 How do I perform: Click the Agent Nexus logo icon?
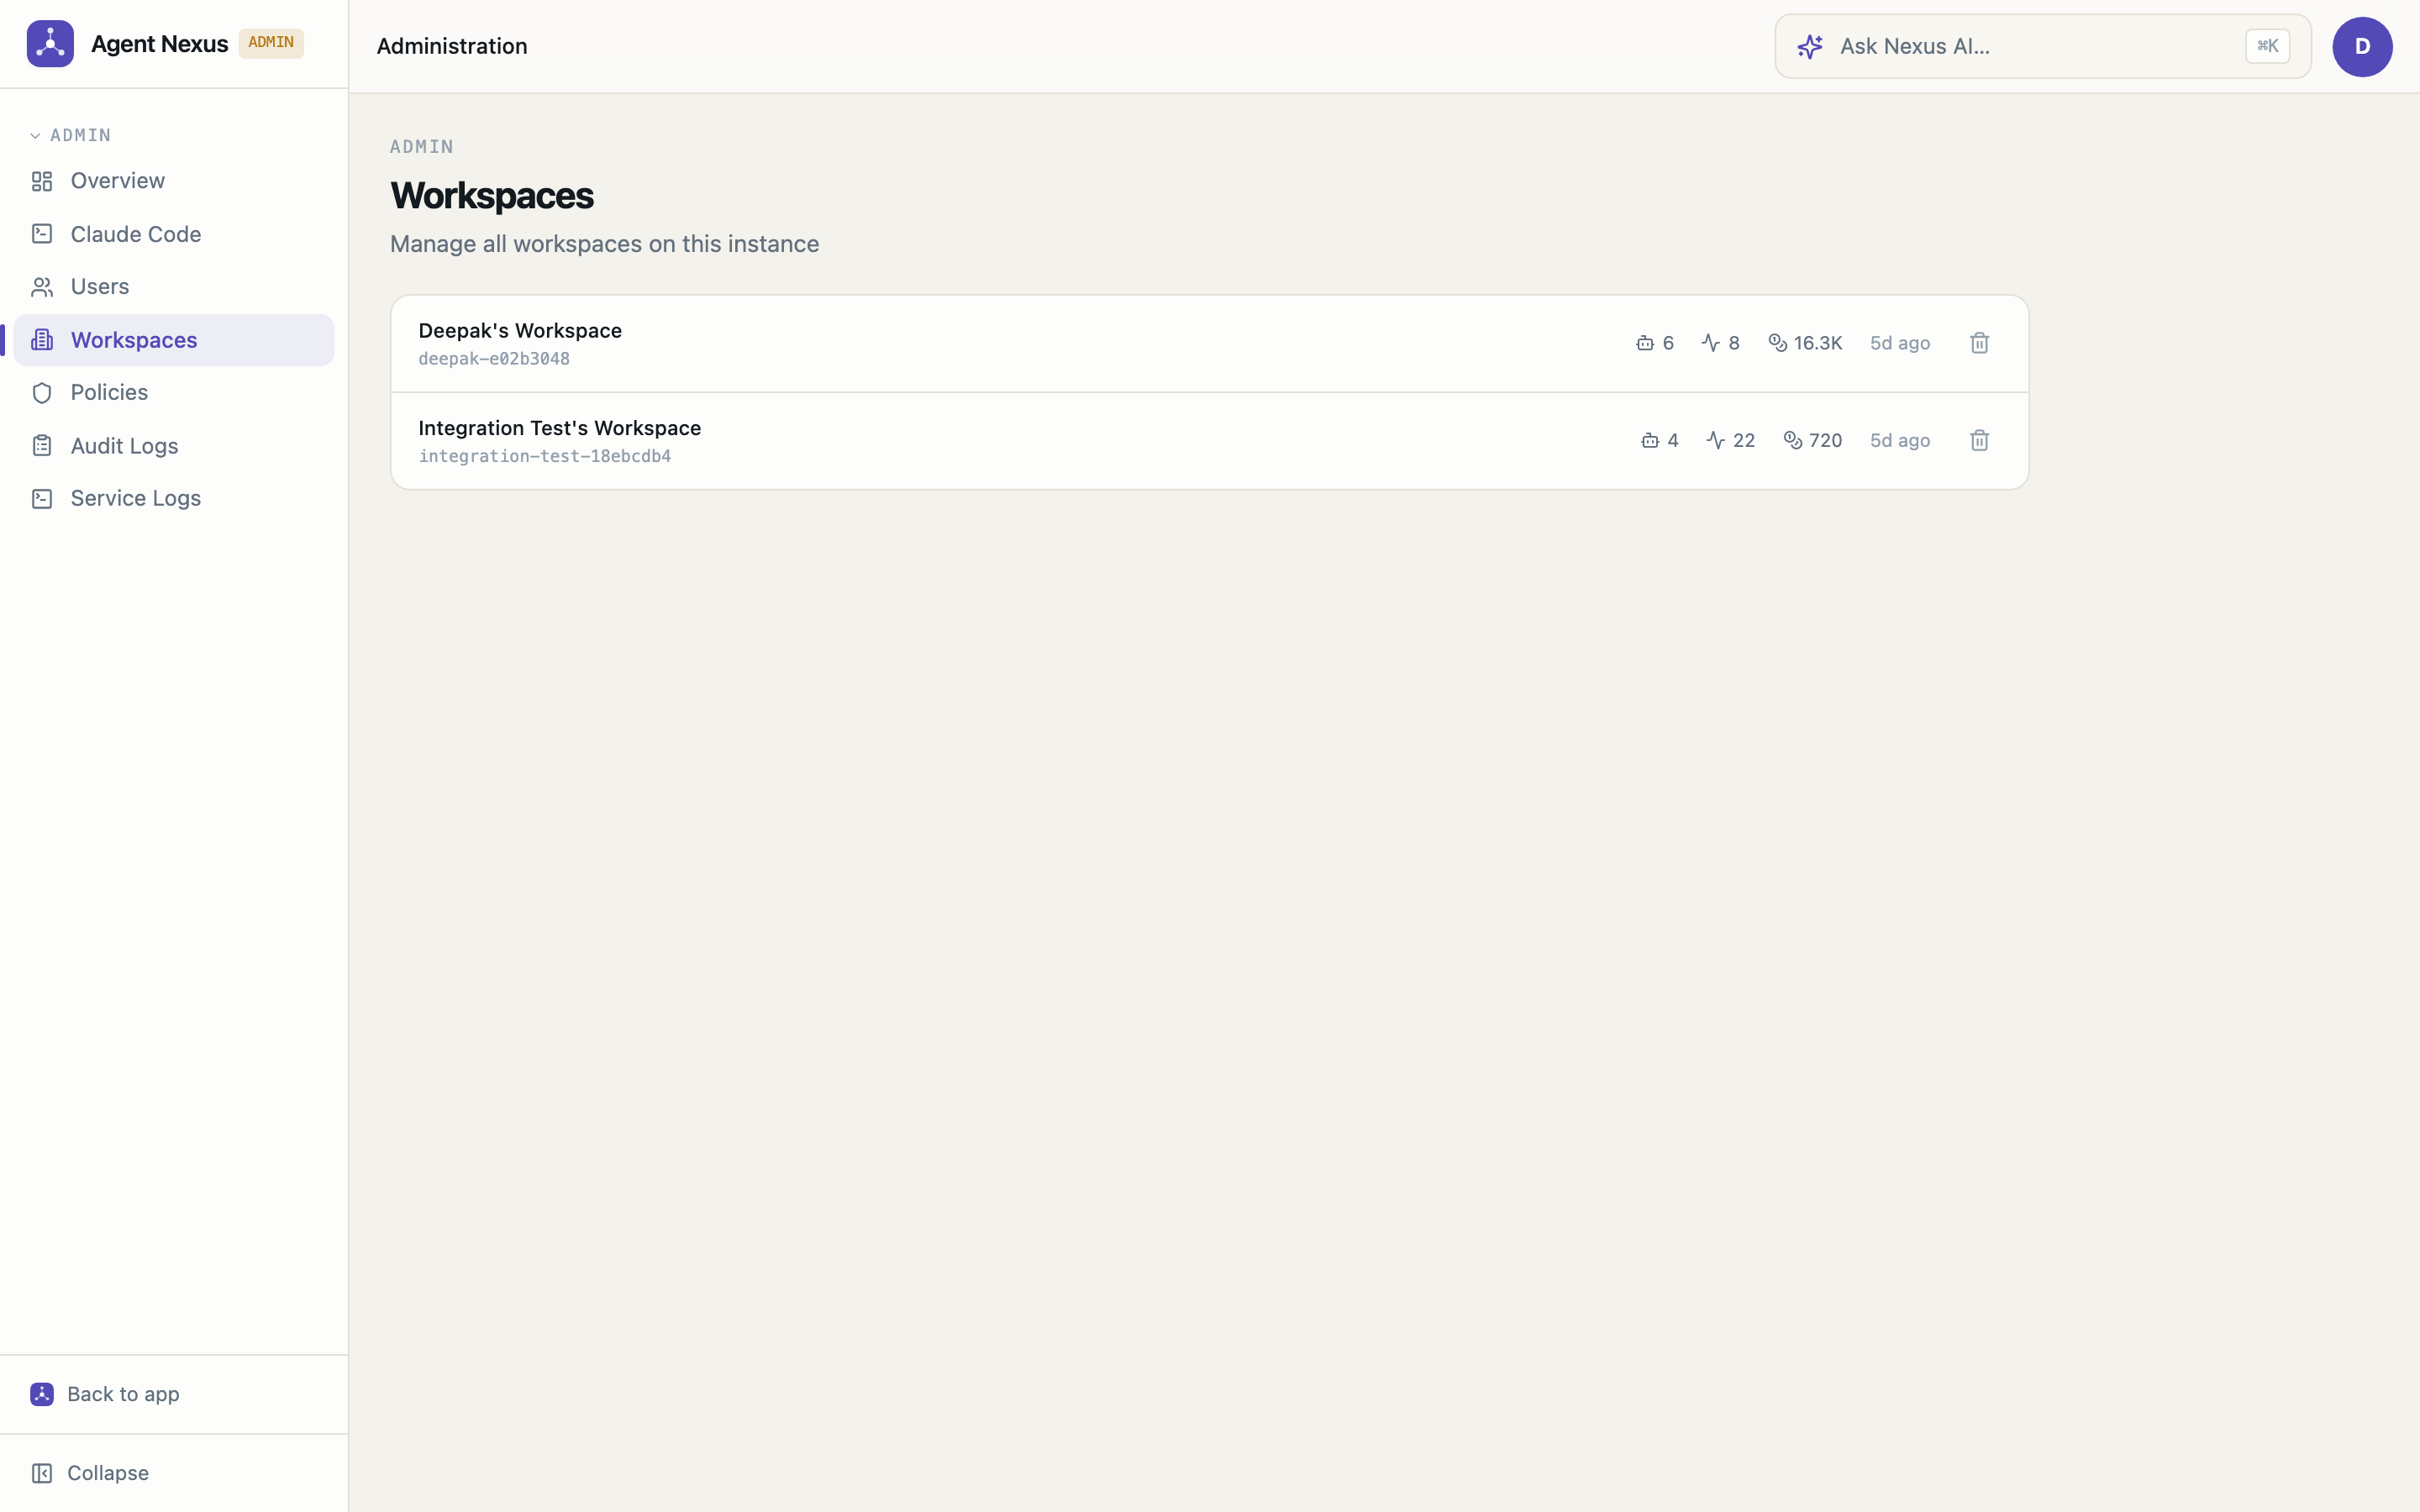(x=50, y=44)
